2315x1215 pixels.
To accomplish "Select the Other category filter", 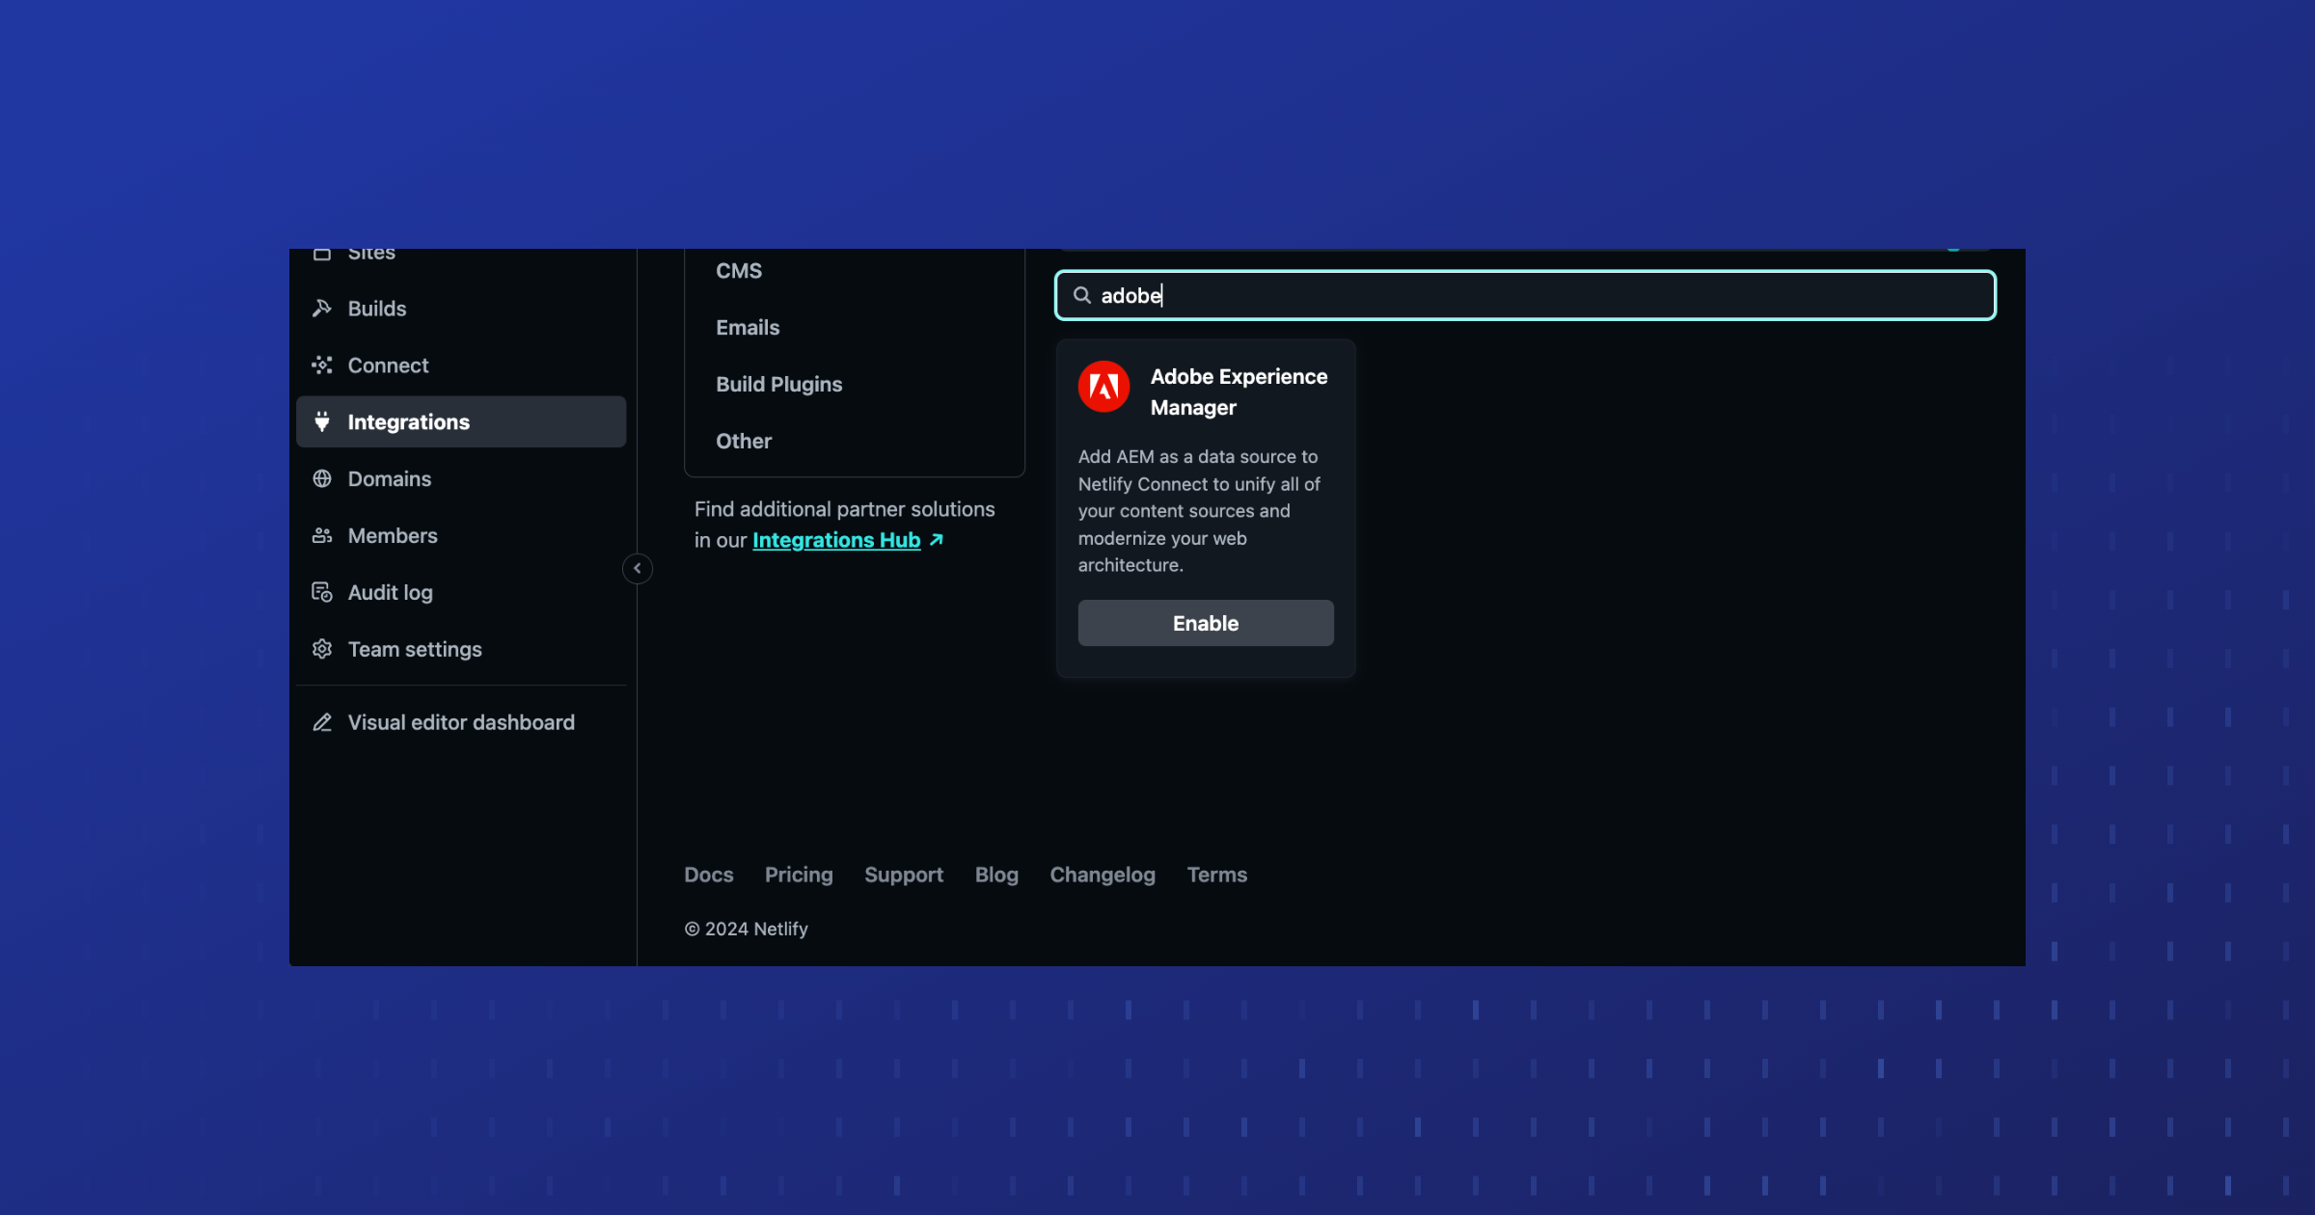I will click(x=744, y=442).
